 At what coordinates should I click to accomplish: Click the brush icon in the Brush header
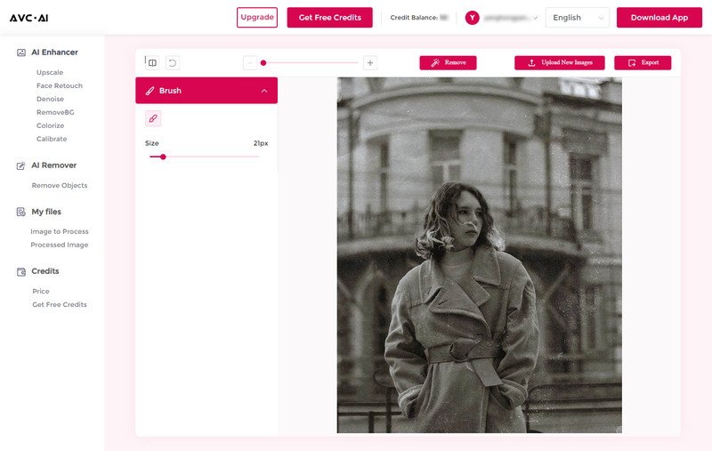point(150,91)
